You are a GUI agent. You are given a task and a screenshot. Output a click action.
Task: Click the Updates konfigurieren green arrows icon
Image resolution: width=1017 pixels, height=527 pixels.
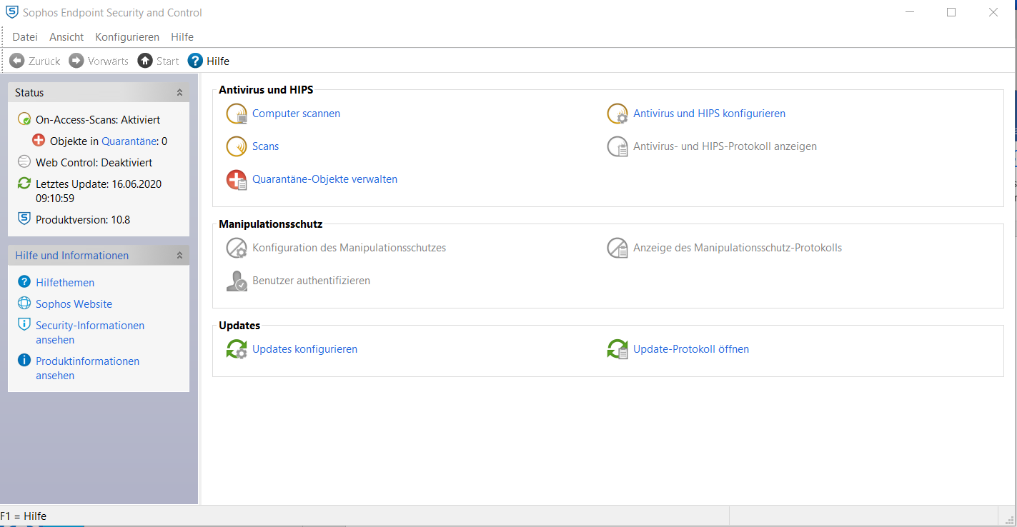237,349
